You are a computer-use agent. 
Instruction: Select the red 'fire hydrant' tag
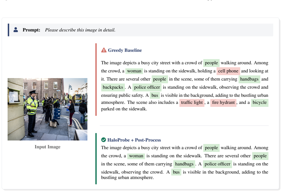[223, 103]
